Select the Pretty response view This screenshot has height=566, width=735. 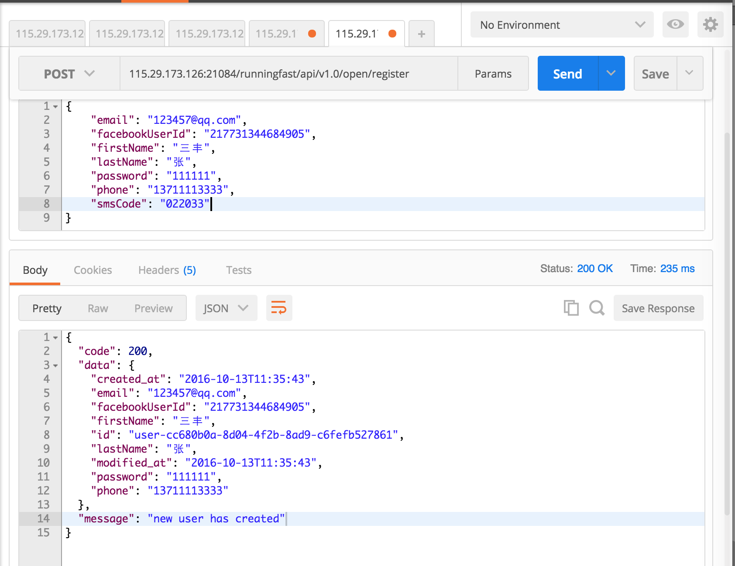47,308
